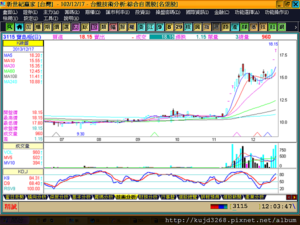Click the stock code field showing 3115
300x225 pixels.
(x=245, y=206)
